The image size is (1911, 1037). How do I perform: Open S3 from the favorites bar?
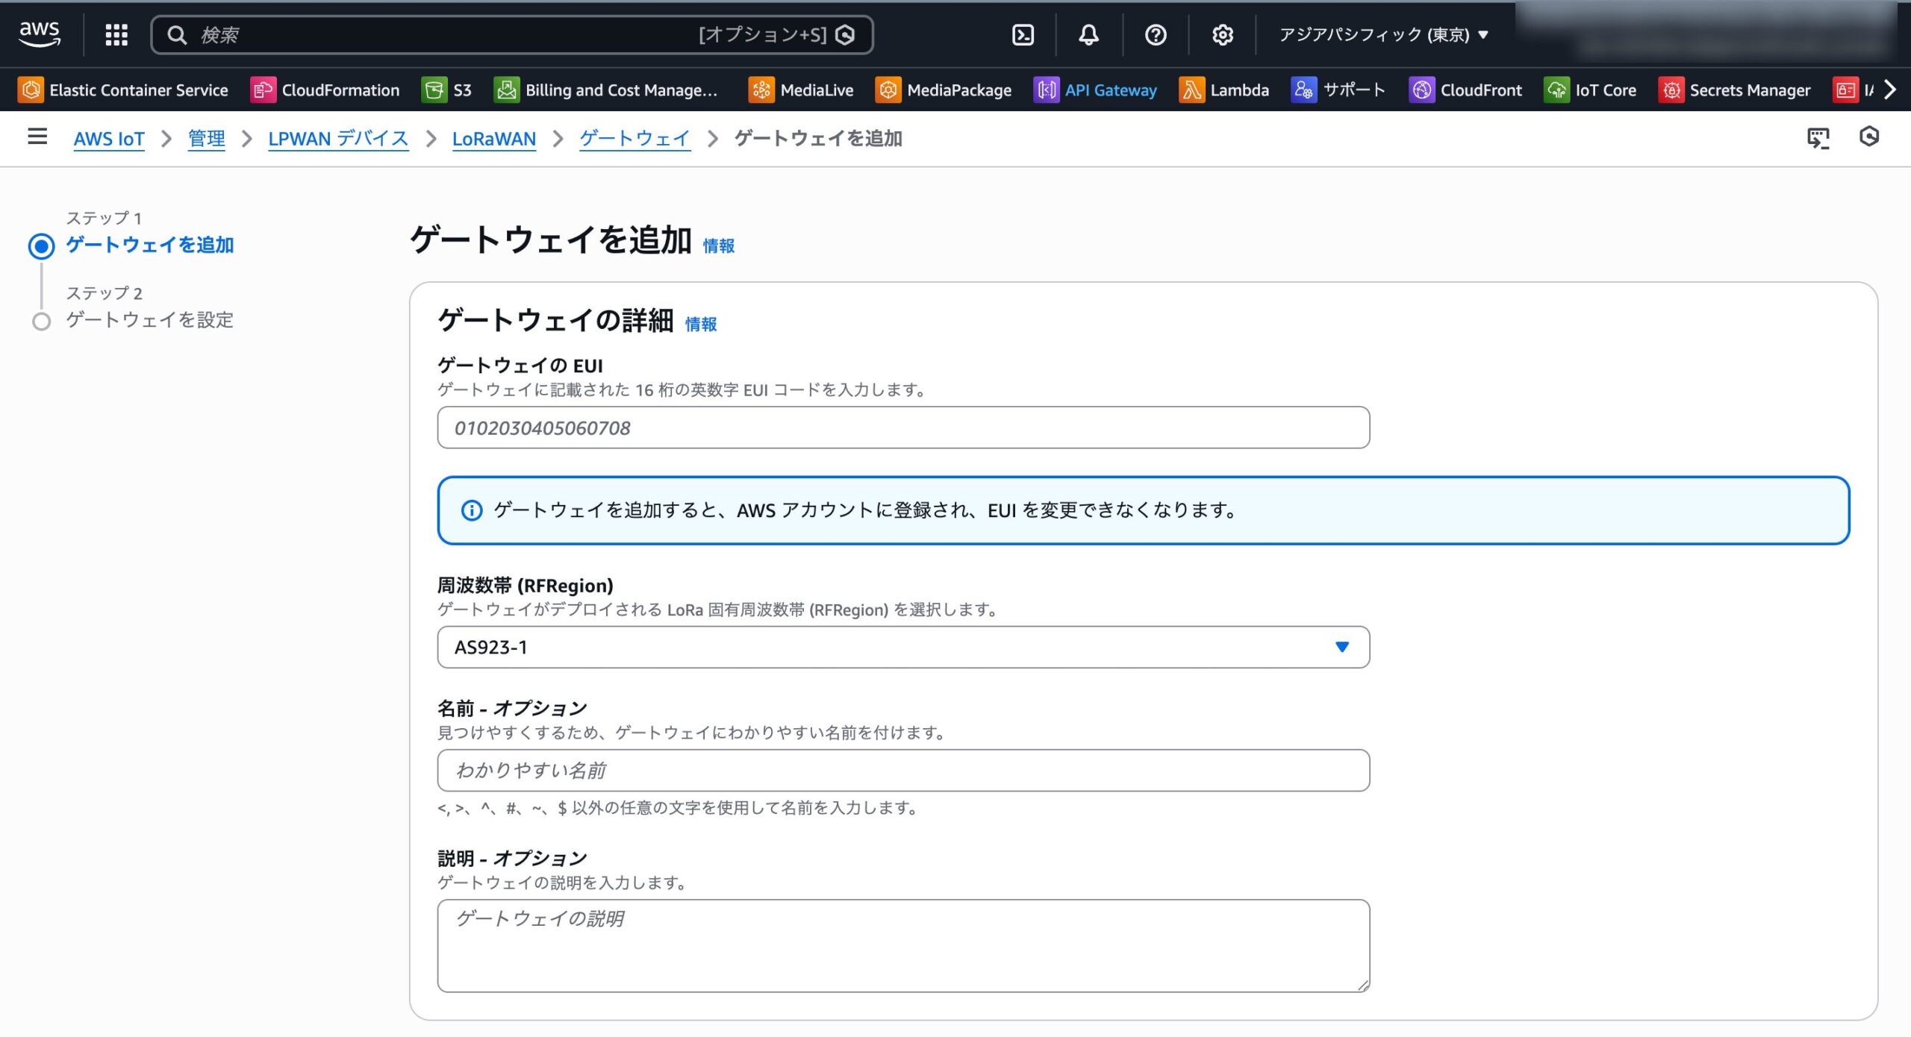pos(448,90)
